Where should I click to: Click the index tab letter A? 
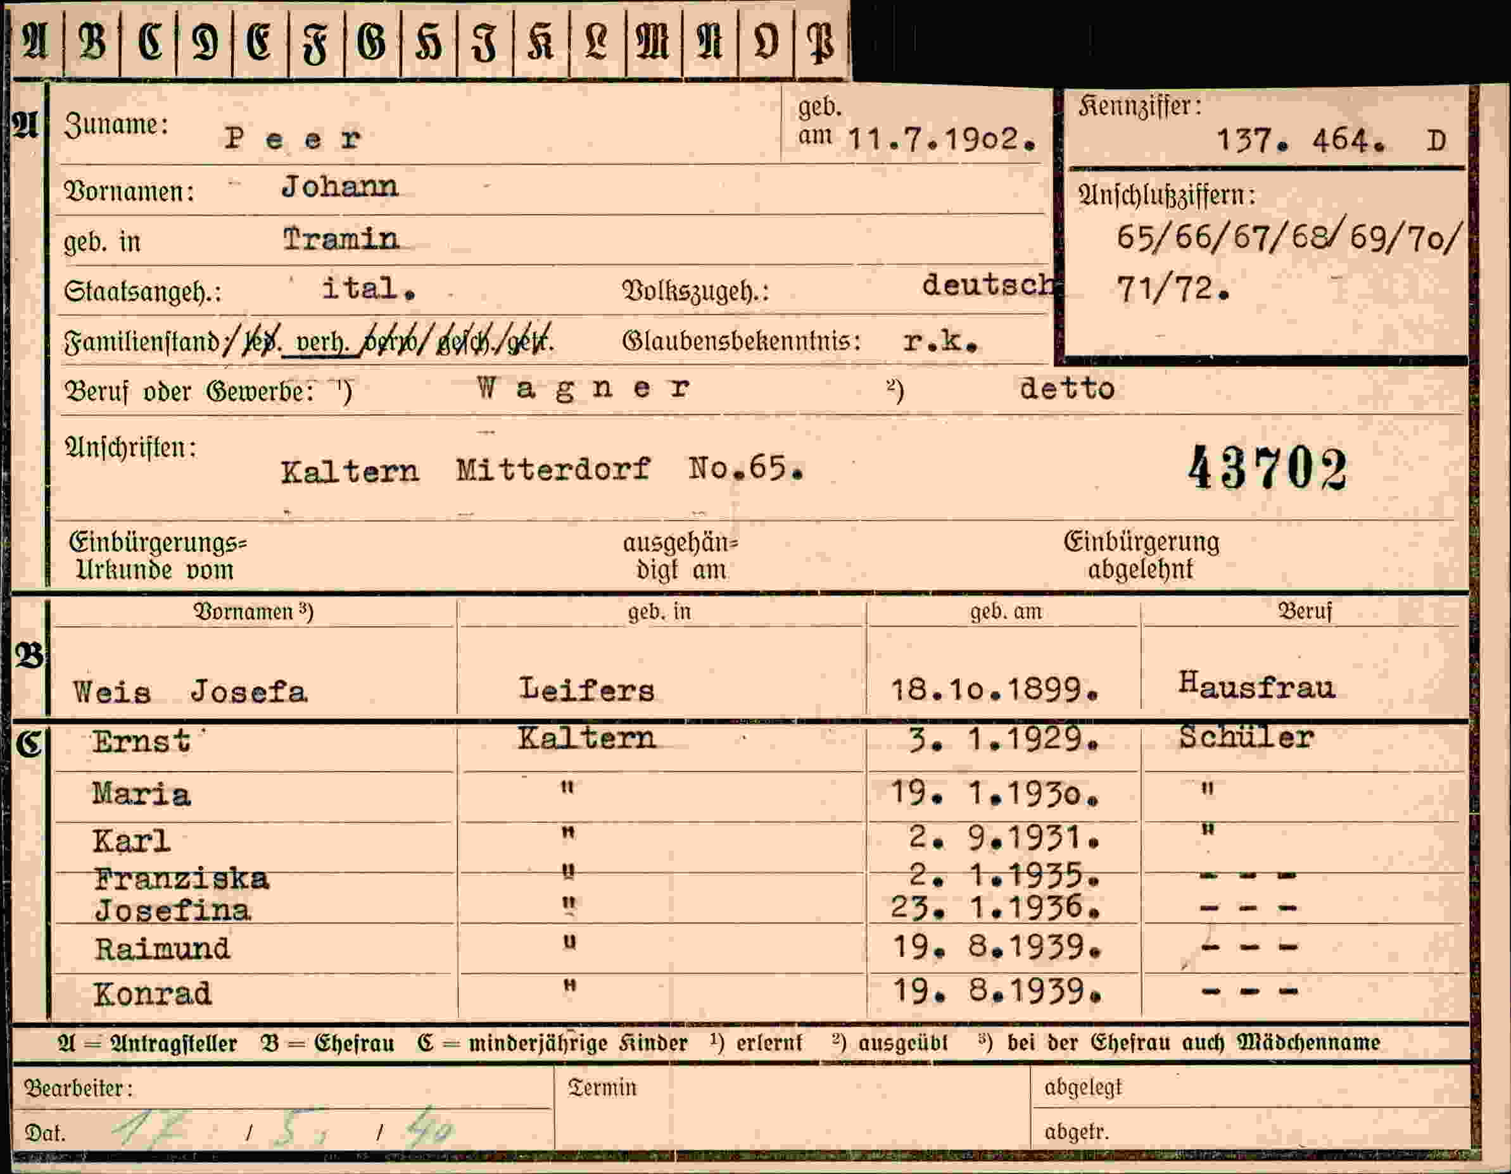click(35, 42)
